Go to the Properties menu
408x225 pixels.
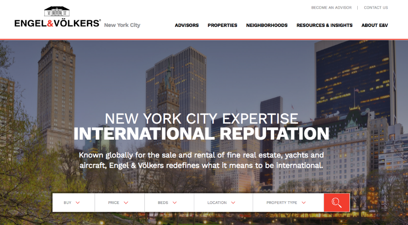(223, 25)
